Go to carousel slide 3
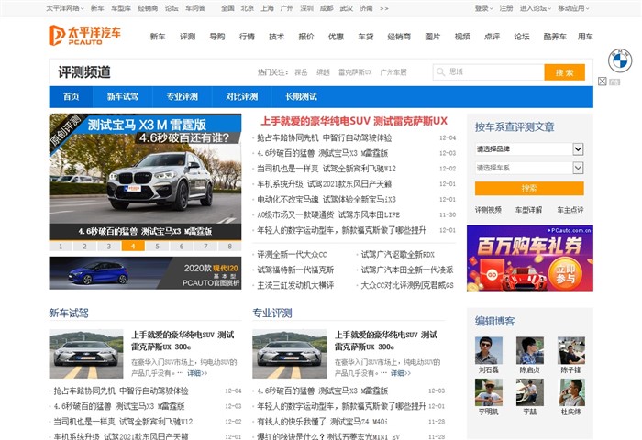This screenshot has height=440, width=642. tap(109, 246)
